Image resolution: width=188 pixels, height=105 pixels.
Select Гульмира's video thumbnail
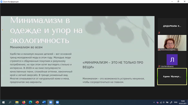(x=172, y=43)
